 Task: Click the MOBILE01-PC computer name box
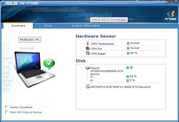[30, 40]
